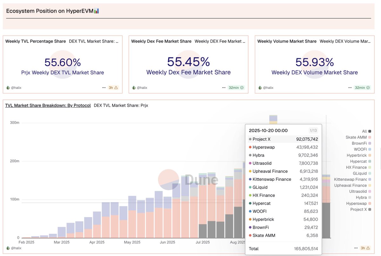Select Hyperswap row in the tooltip
This screenshot has height=256, width=381.
click(x=283, y=147)
